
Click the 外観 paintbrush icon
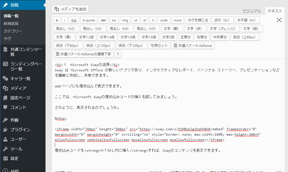click(x=5, y=120)
